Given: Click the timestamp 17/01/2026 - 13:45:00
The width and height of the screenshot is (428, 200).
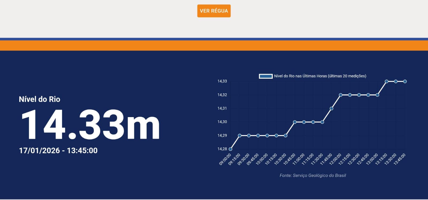Looking at the screenshot, I should (58, 151).
